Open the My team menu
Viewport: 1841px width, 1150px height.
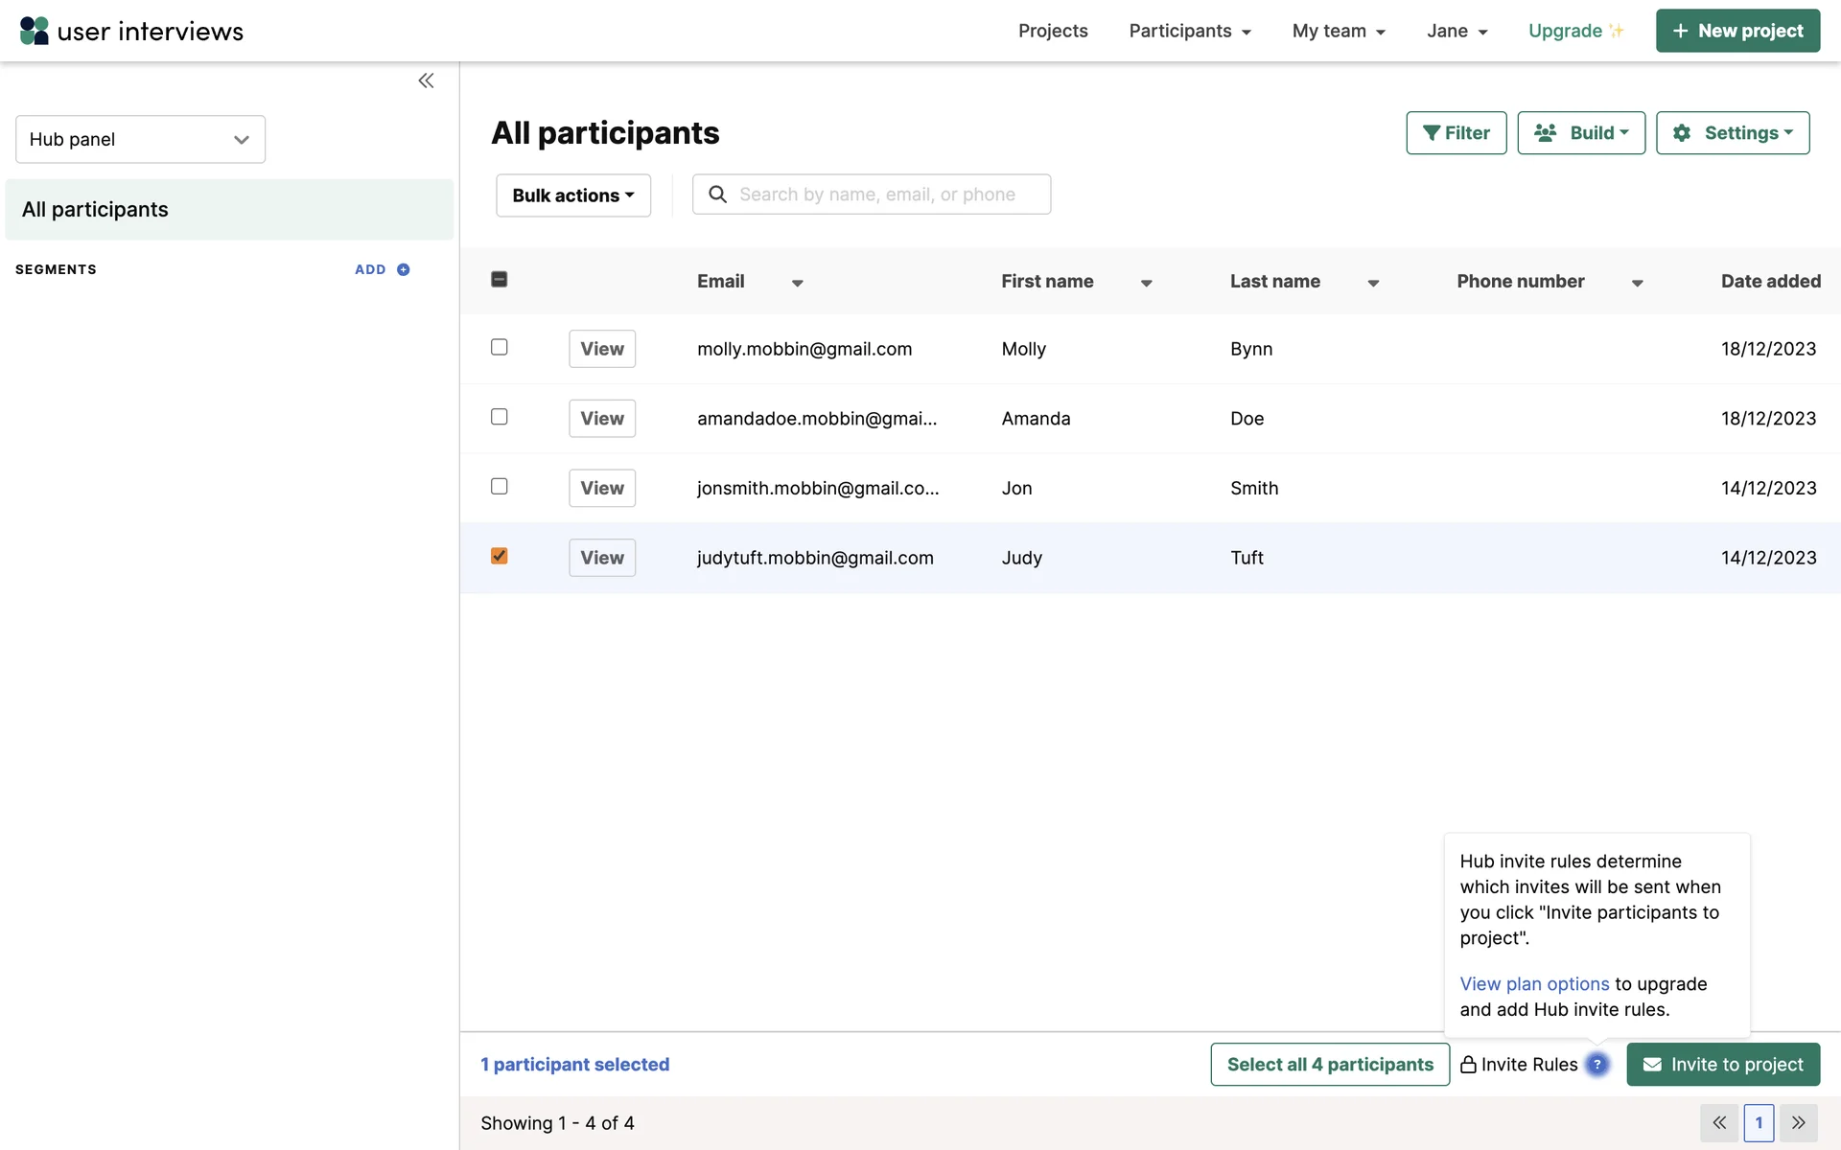[1338, 31]
